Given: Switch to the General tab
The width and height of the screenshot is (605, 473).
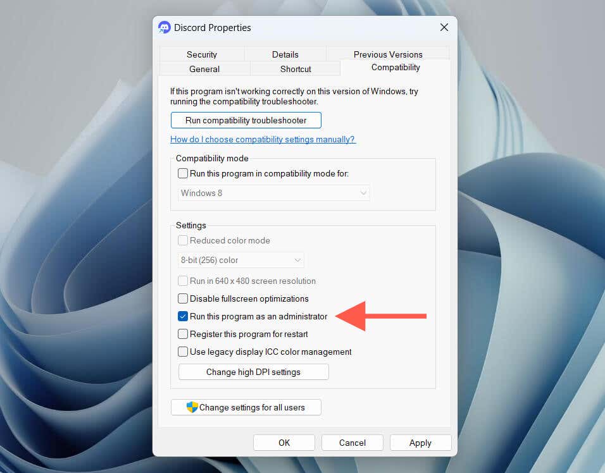Looking at the screenshot, I should click(x=204, y=69).
